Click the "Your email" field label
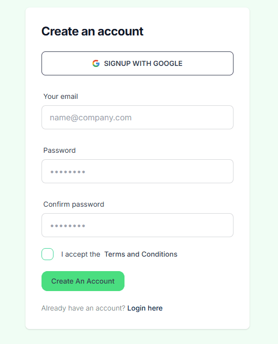This screenshot has width=278, height=344. click(60, 96)
